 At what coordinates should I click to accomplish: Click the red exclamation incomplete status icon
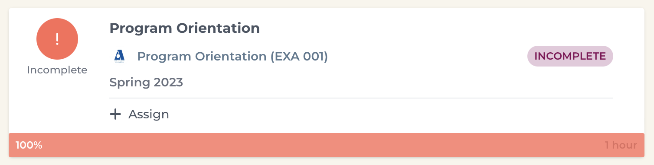point(57,39)
